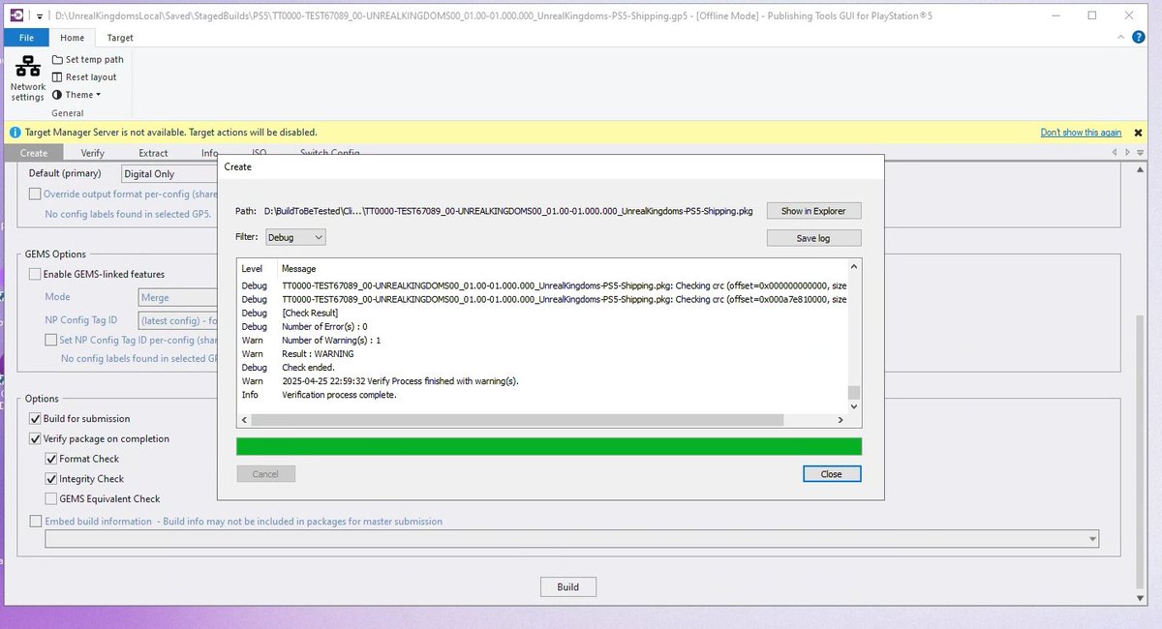This screenshot has height=629, width=1162.
Task: Click log scroll up arrow
Action: pyautogui.click(x=853, y=265)
